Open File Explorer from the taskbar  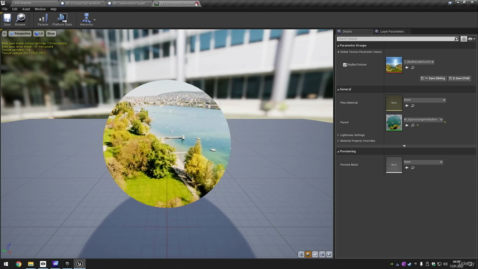pyautogui.click(x=31, y=264)
